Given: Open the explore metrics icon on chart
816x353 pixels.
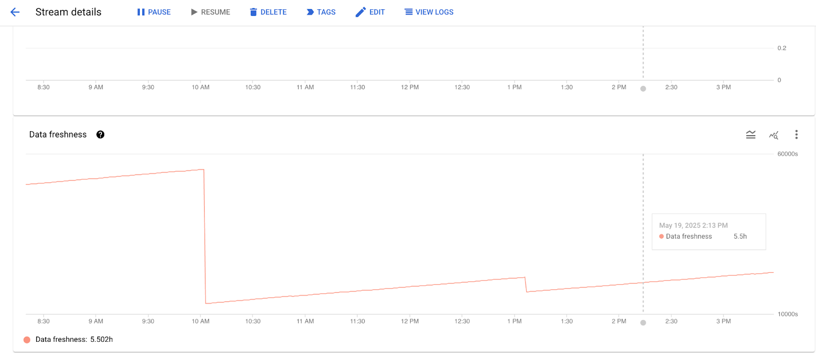Looking at the screenshot, I should click(x=774, y=135).
